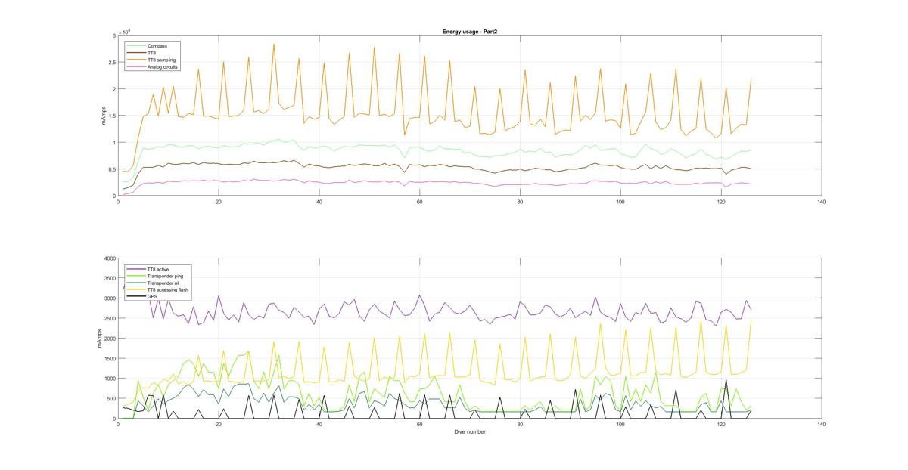Image resolution: width=908 pixels, height=470 pixels.
Task: Click the "3000" y-axis tick label
Action: (110, 298)
